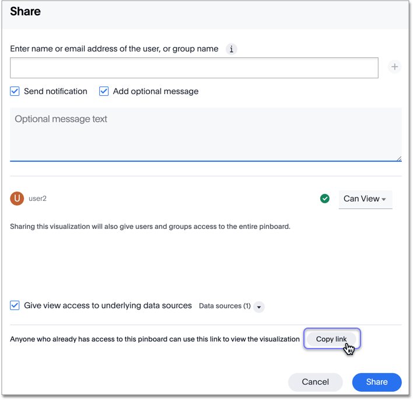Click the message box resize handle

point(398,158)
